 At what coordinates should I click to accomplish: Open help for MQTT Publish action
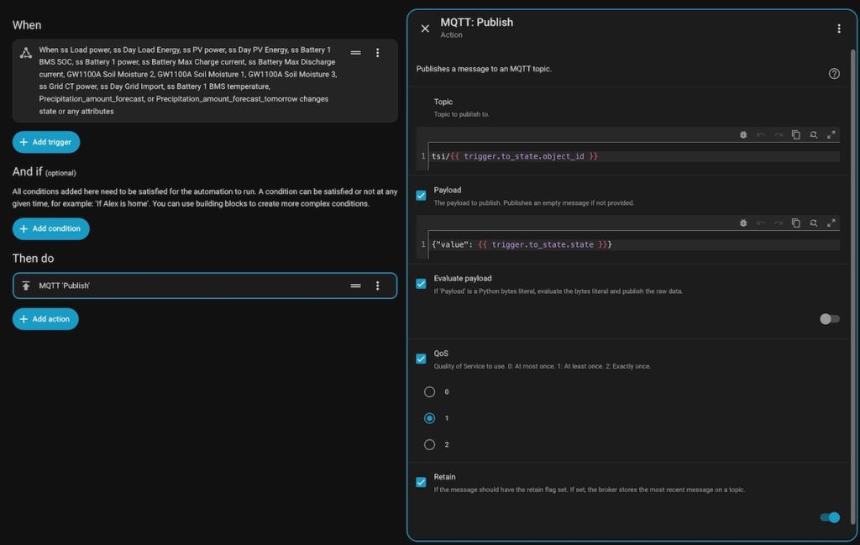pos(834,74)
